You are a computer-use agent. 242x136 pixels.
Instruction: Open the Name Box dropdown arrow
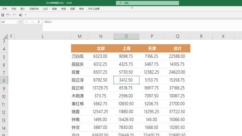point(16,22)
